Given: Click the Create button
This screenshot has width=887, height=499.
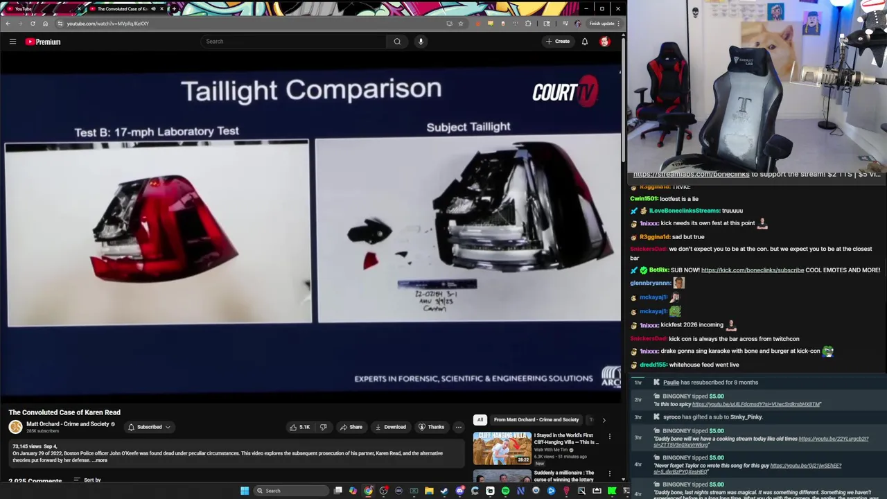Looking at the screenshot, I should [x=558, y=42].
